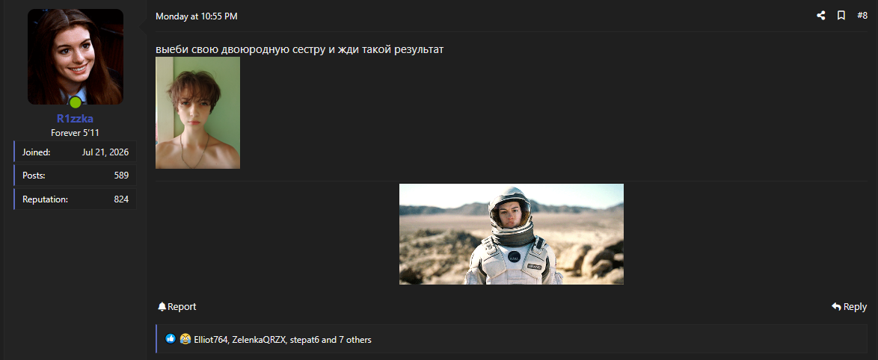
Task: Open Elliot764 in the reactions list
Action: click(211, 339)
